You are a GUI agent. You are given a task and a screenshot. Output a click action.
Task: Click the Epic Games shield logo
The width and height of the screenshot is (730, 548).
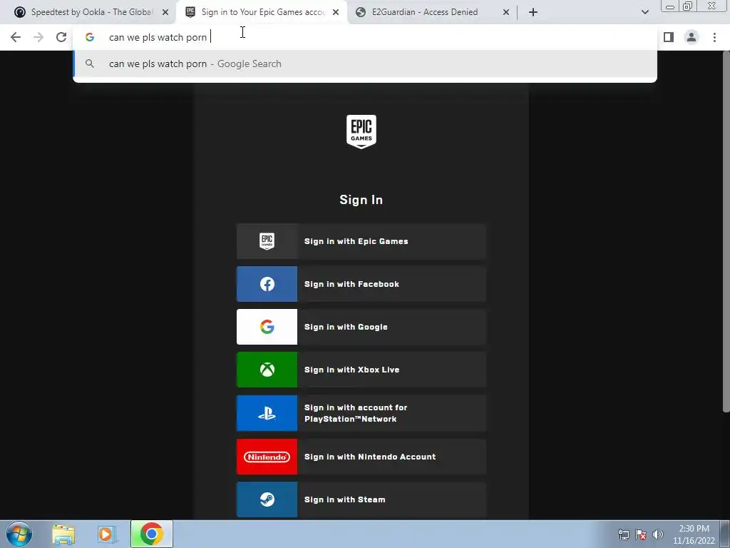coord(361,132)
